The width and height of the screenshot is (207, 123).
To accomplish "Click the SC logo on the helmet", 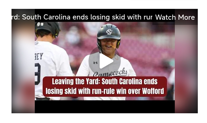I will coord(110,32).
